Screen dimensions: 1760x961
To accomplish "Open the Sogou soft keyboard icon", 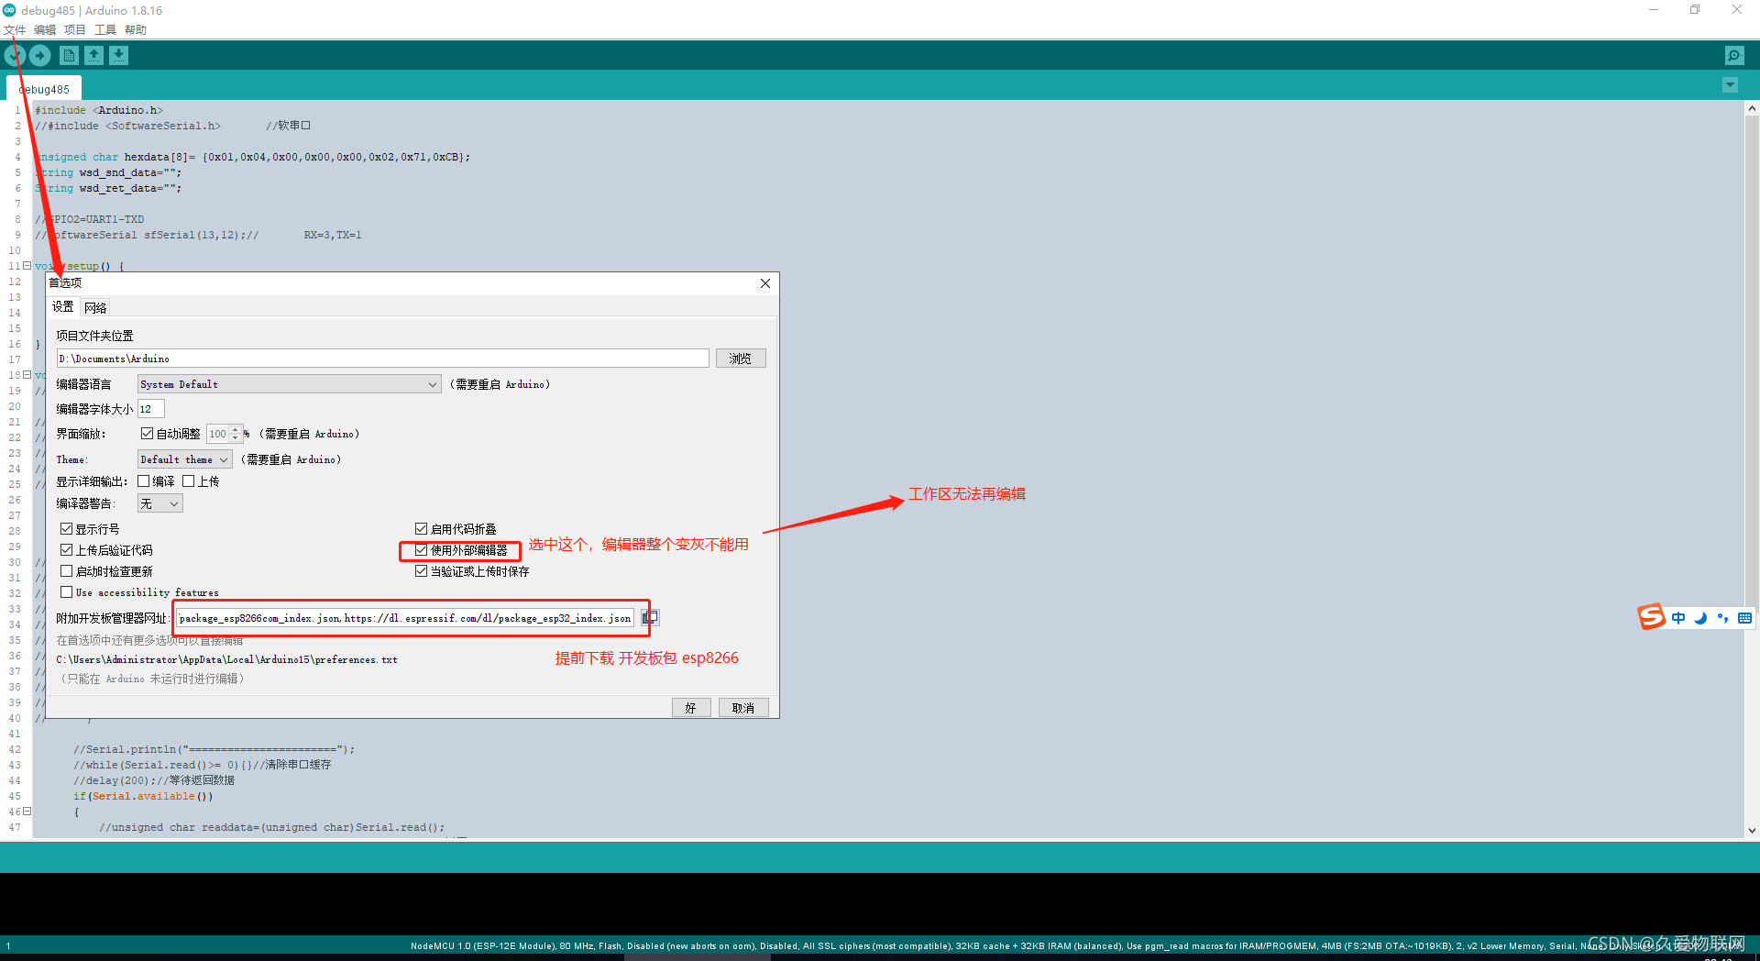I will pos(1744,618).
